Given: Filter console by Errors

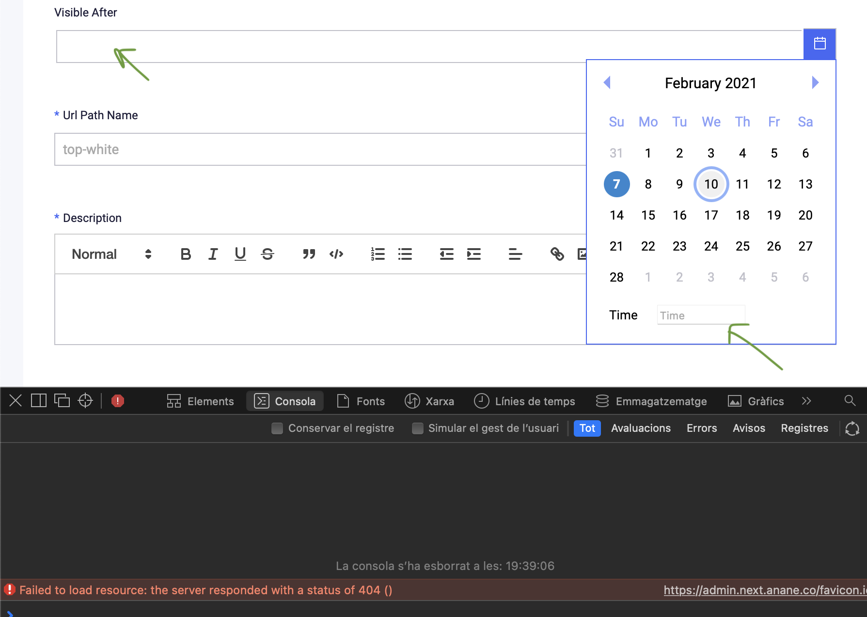Looking at the screenshot, I should (x=701, y=428).
